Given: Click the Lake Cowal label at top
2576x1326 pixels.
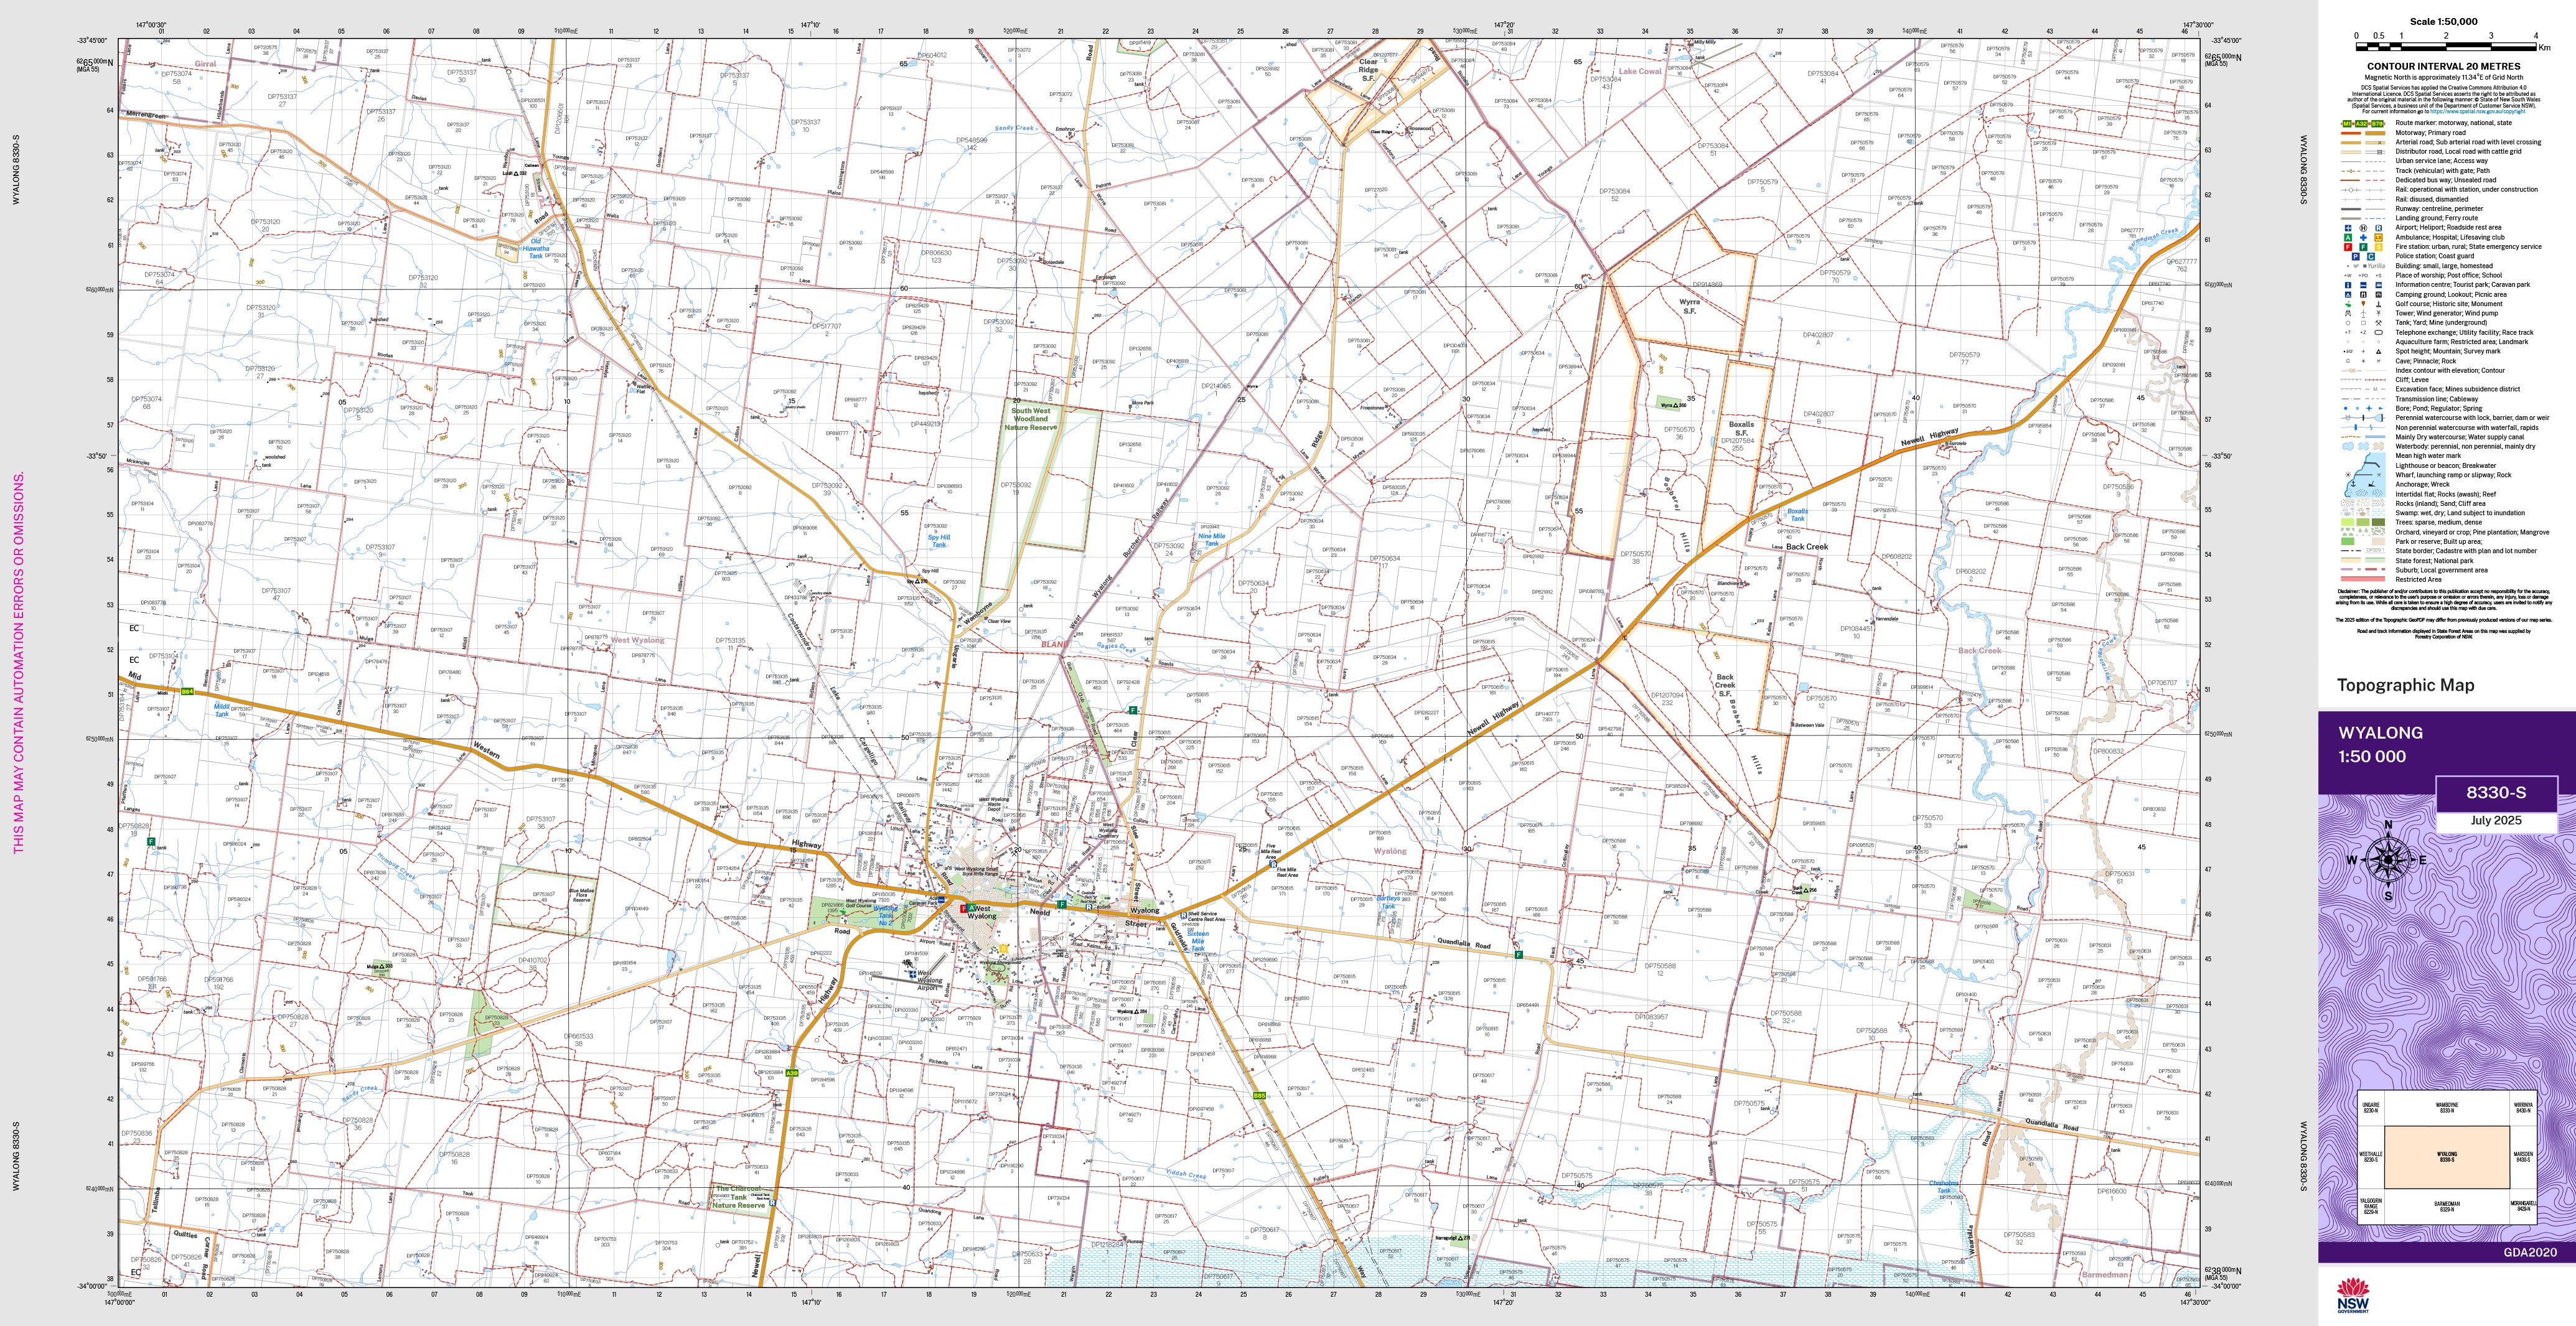Looking at the screenshot, I should 1640,71.
